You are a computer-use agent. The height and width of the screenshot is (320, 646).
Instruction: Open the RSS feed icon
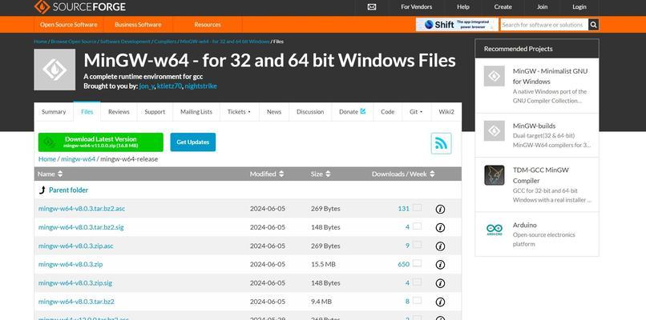click(x=442, y=143)
